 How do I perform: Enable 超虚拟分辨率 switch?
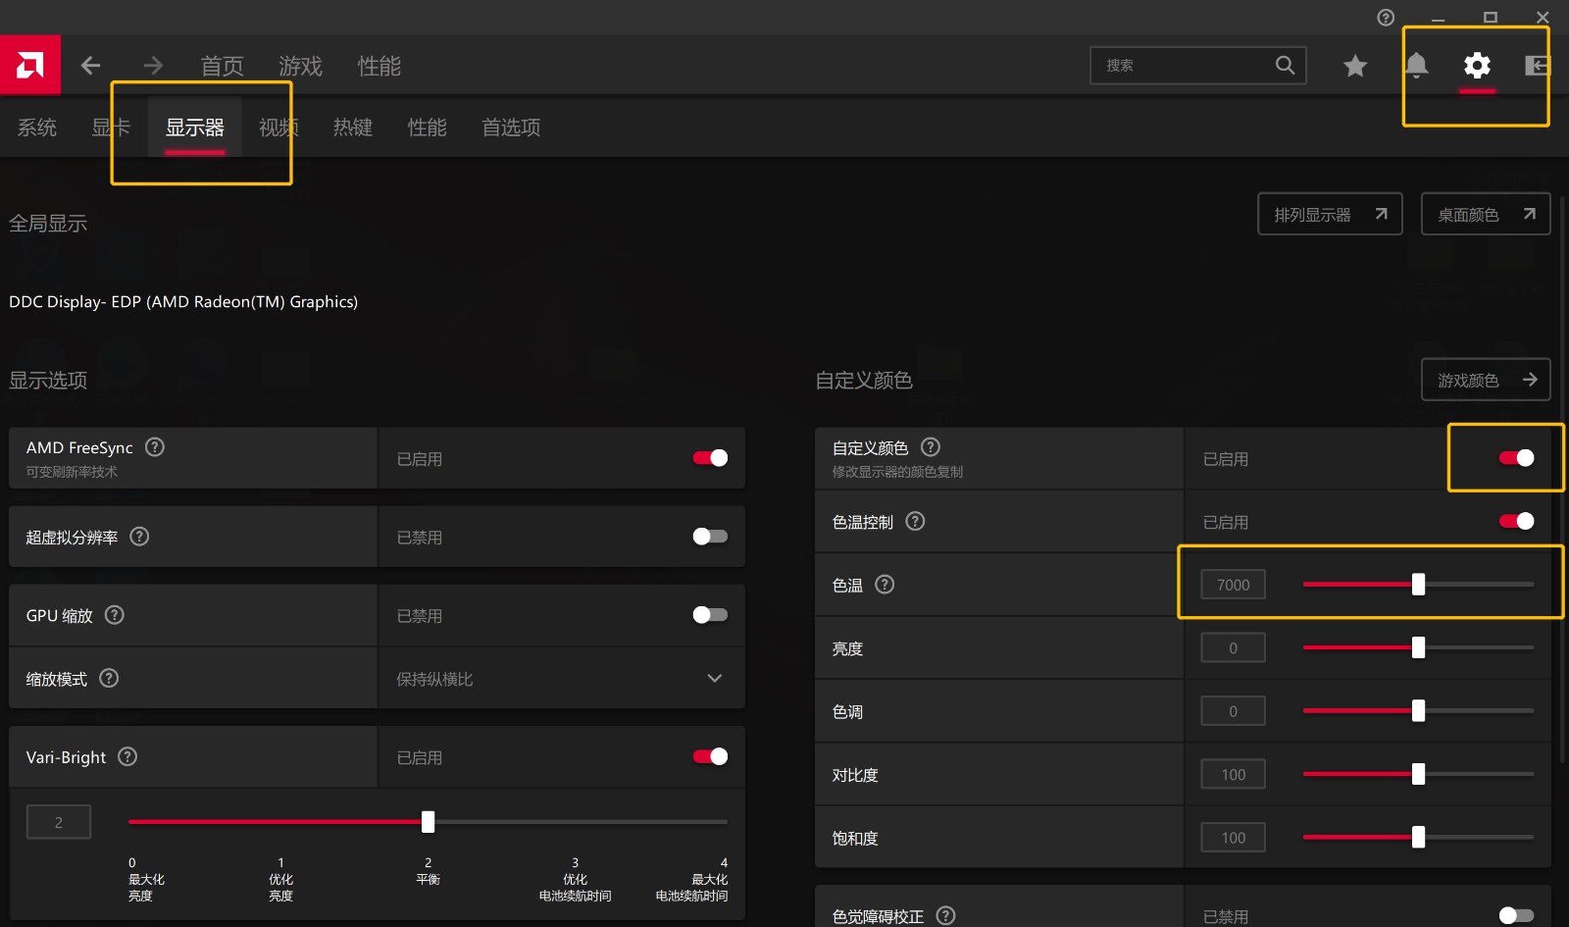[x=710, y=537]
